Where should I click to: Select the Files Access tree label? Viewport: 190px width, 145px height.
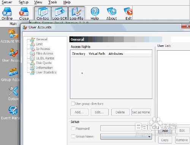(x=44, y=54)
